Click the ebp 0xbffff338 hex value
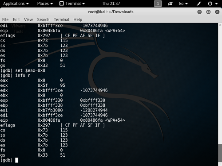222x166 pixels. (50, 105)
